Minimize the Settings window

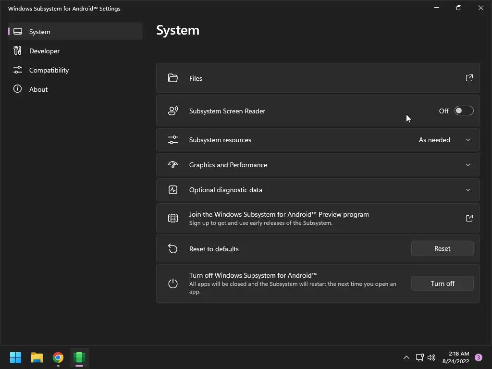pyautogui.click(x=436, y=8)
